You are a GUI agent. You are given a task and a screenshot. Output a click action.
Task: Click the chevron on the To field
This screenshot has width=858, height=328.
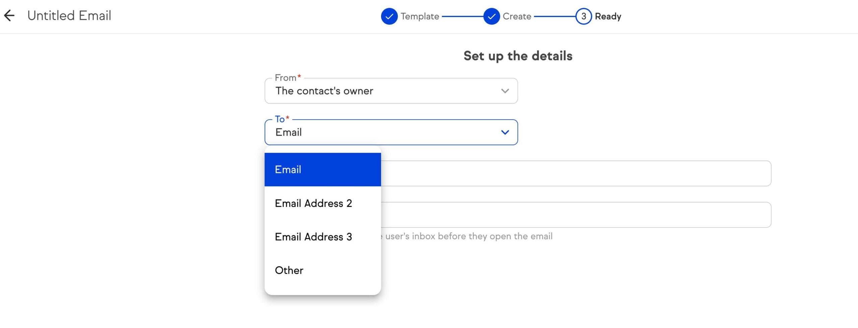click(x=505, y=132)
